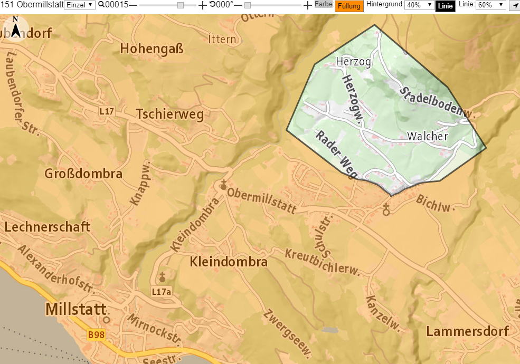The width and height of the screenshot is (520, 364).
Task: Decrease zoom with the minus icon
Action: (x=133, y=5)
